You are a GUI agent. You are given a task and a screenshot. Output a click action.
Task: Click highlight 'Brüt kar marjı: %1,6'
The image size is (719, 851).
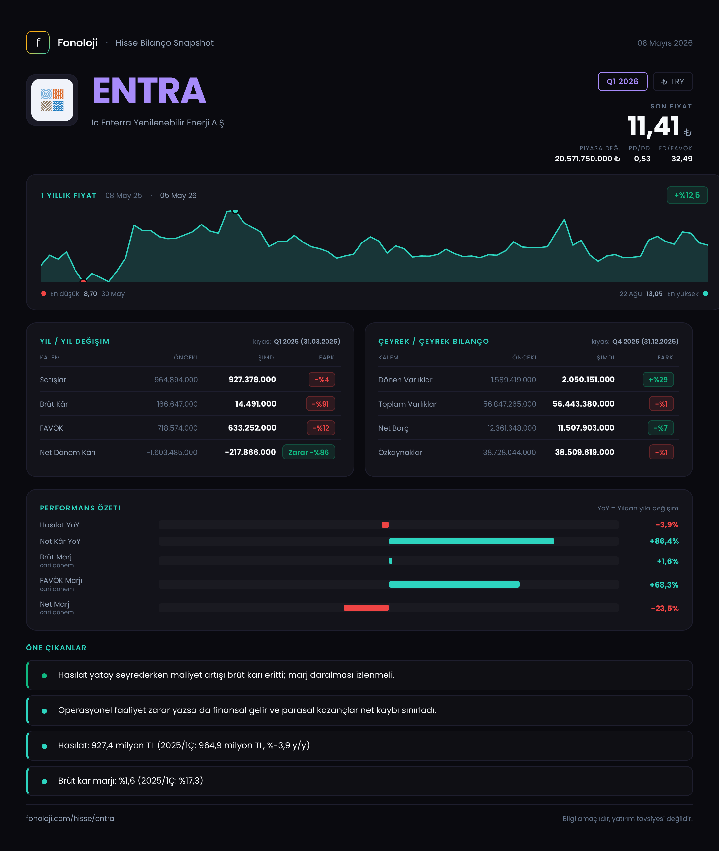point(359,781)
